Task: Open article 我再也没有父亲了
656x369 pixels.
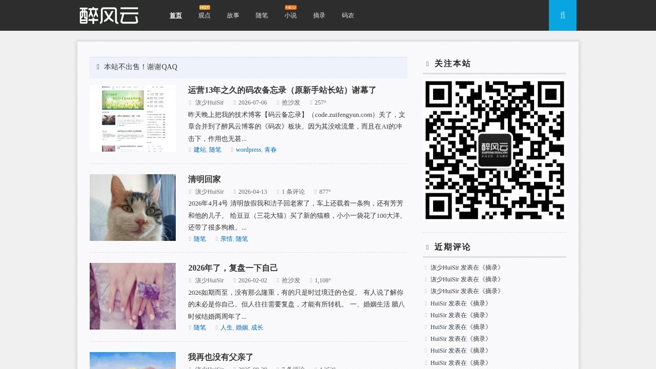Action: (x=221, y=357)
